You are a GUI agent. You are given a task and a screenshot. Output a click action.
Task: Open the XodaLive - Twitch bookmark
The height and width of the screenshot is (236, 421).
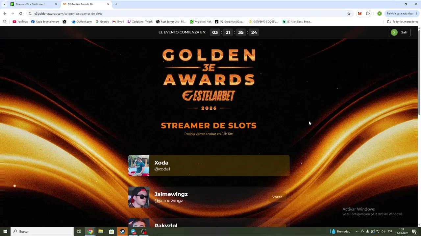coord(140,22)
